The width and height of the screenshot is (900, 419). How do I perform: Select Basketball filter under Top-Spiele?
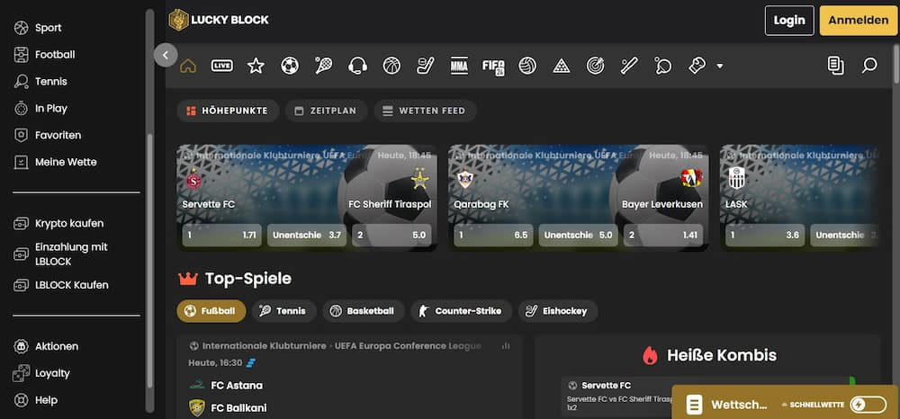click(x=364, y=311)
